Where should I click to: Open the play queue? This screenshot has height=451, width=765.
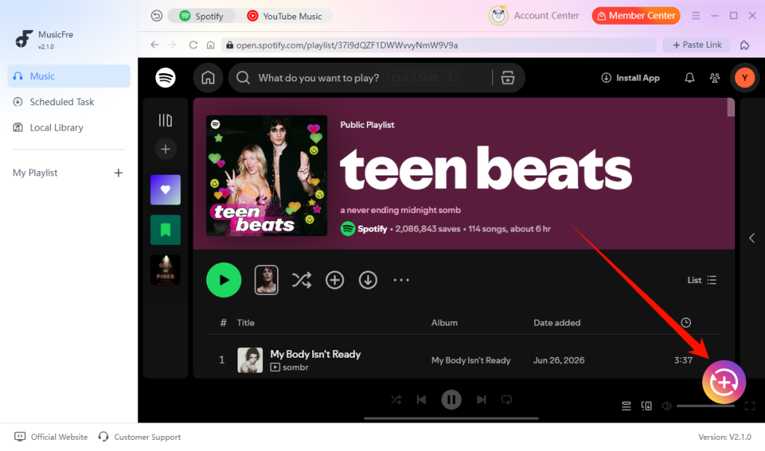[627, 405]
